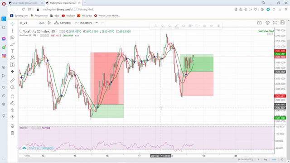290x163 pixels.
Task: Select the back arrow marker tool
Action: click(12, 72)
